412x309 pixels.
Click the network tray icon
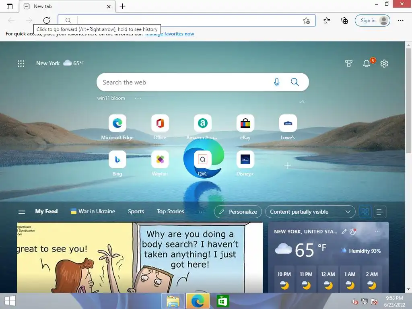click(365, 301)
